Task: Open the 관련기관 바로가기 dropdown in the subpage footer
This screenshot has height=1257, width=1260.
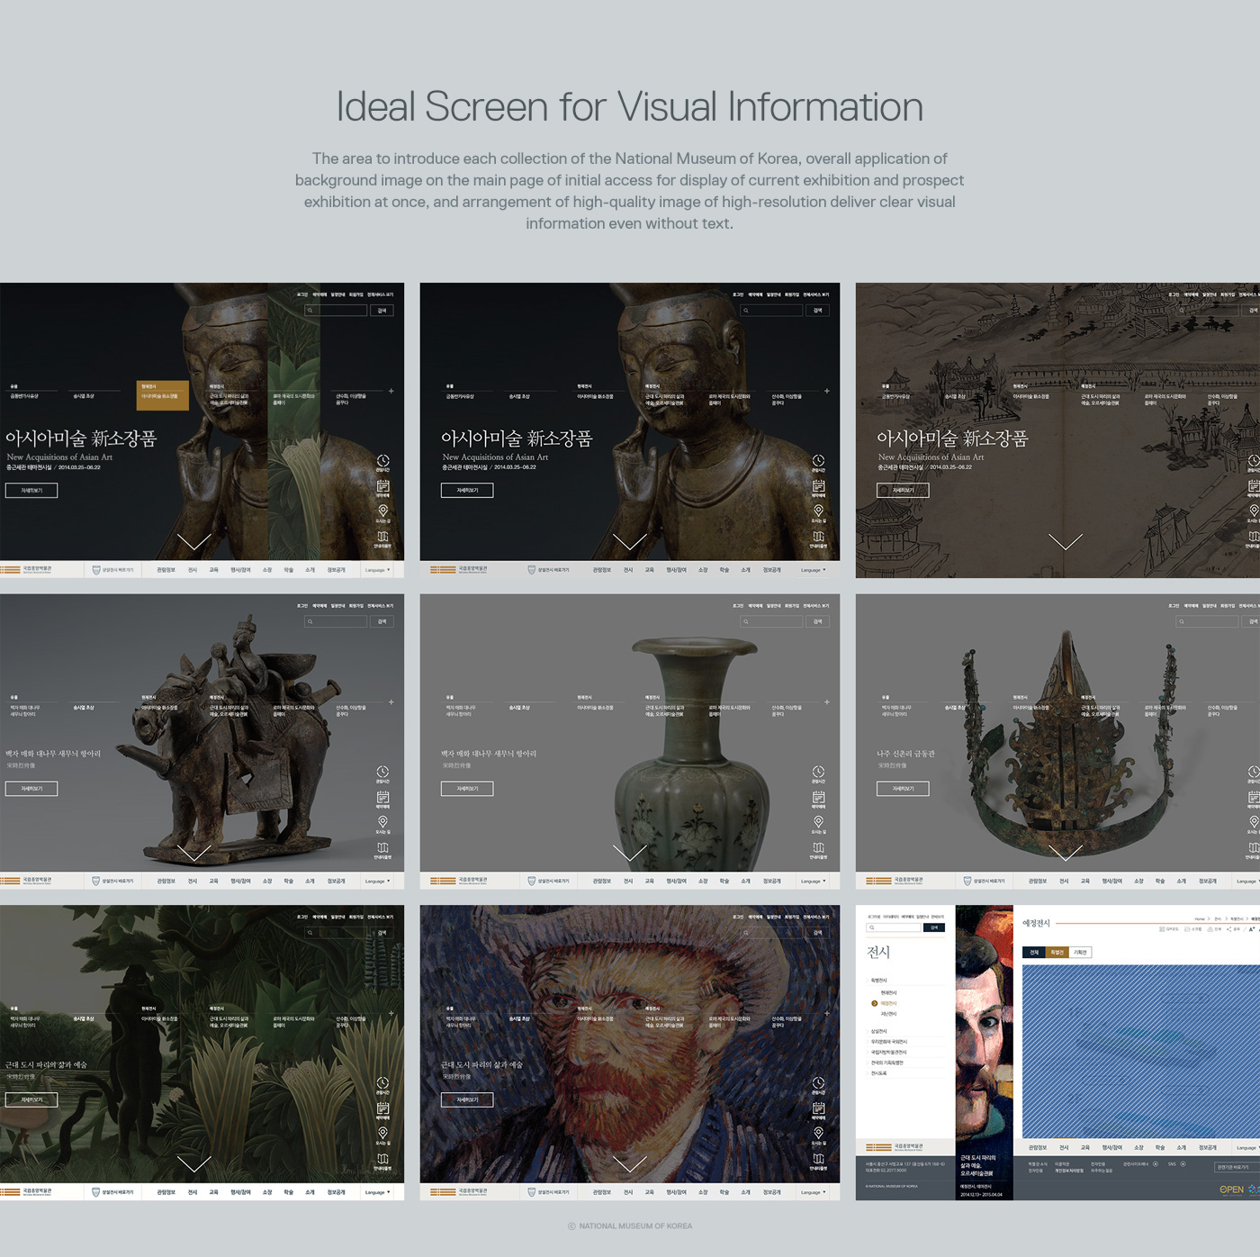Action: click(1236, 1167)
